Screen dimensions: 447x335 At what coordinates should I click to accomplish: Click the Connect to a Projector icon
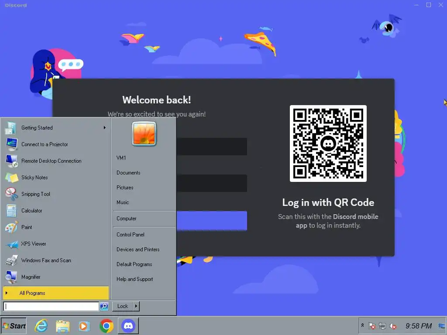tap(11, 144)
